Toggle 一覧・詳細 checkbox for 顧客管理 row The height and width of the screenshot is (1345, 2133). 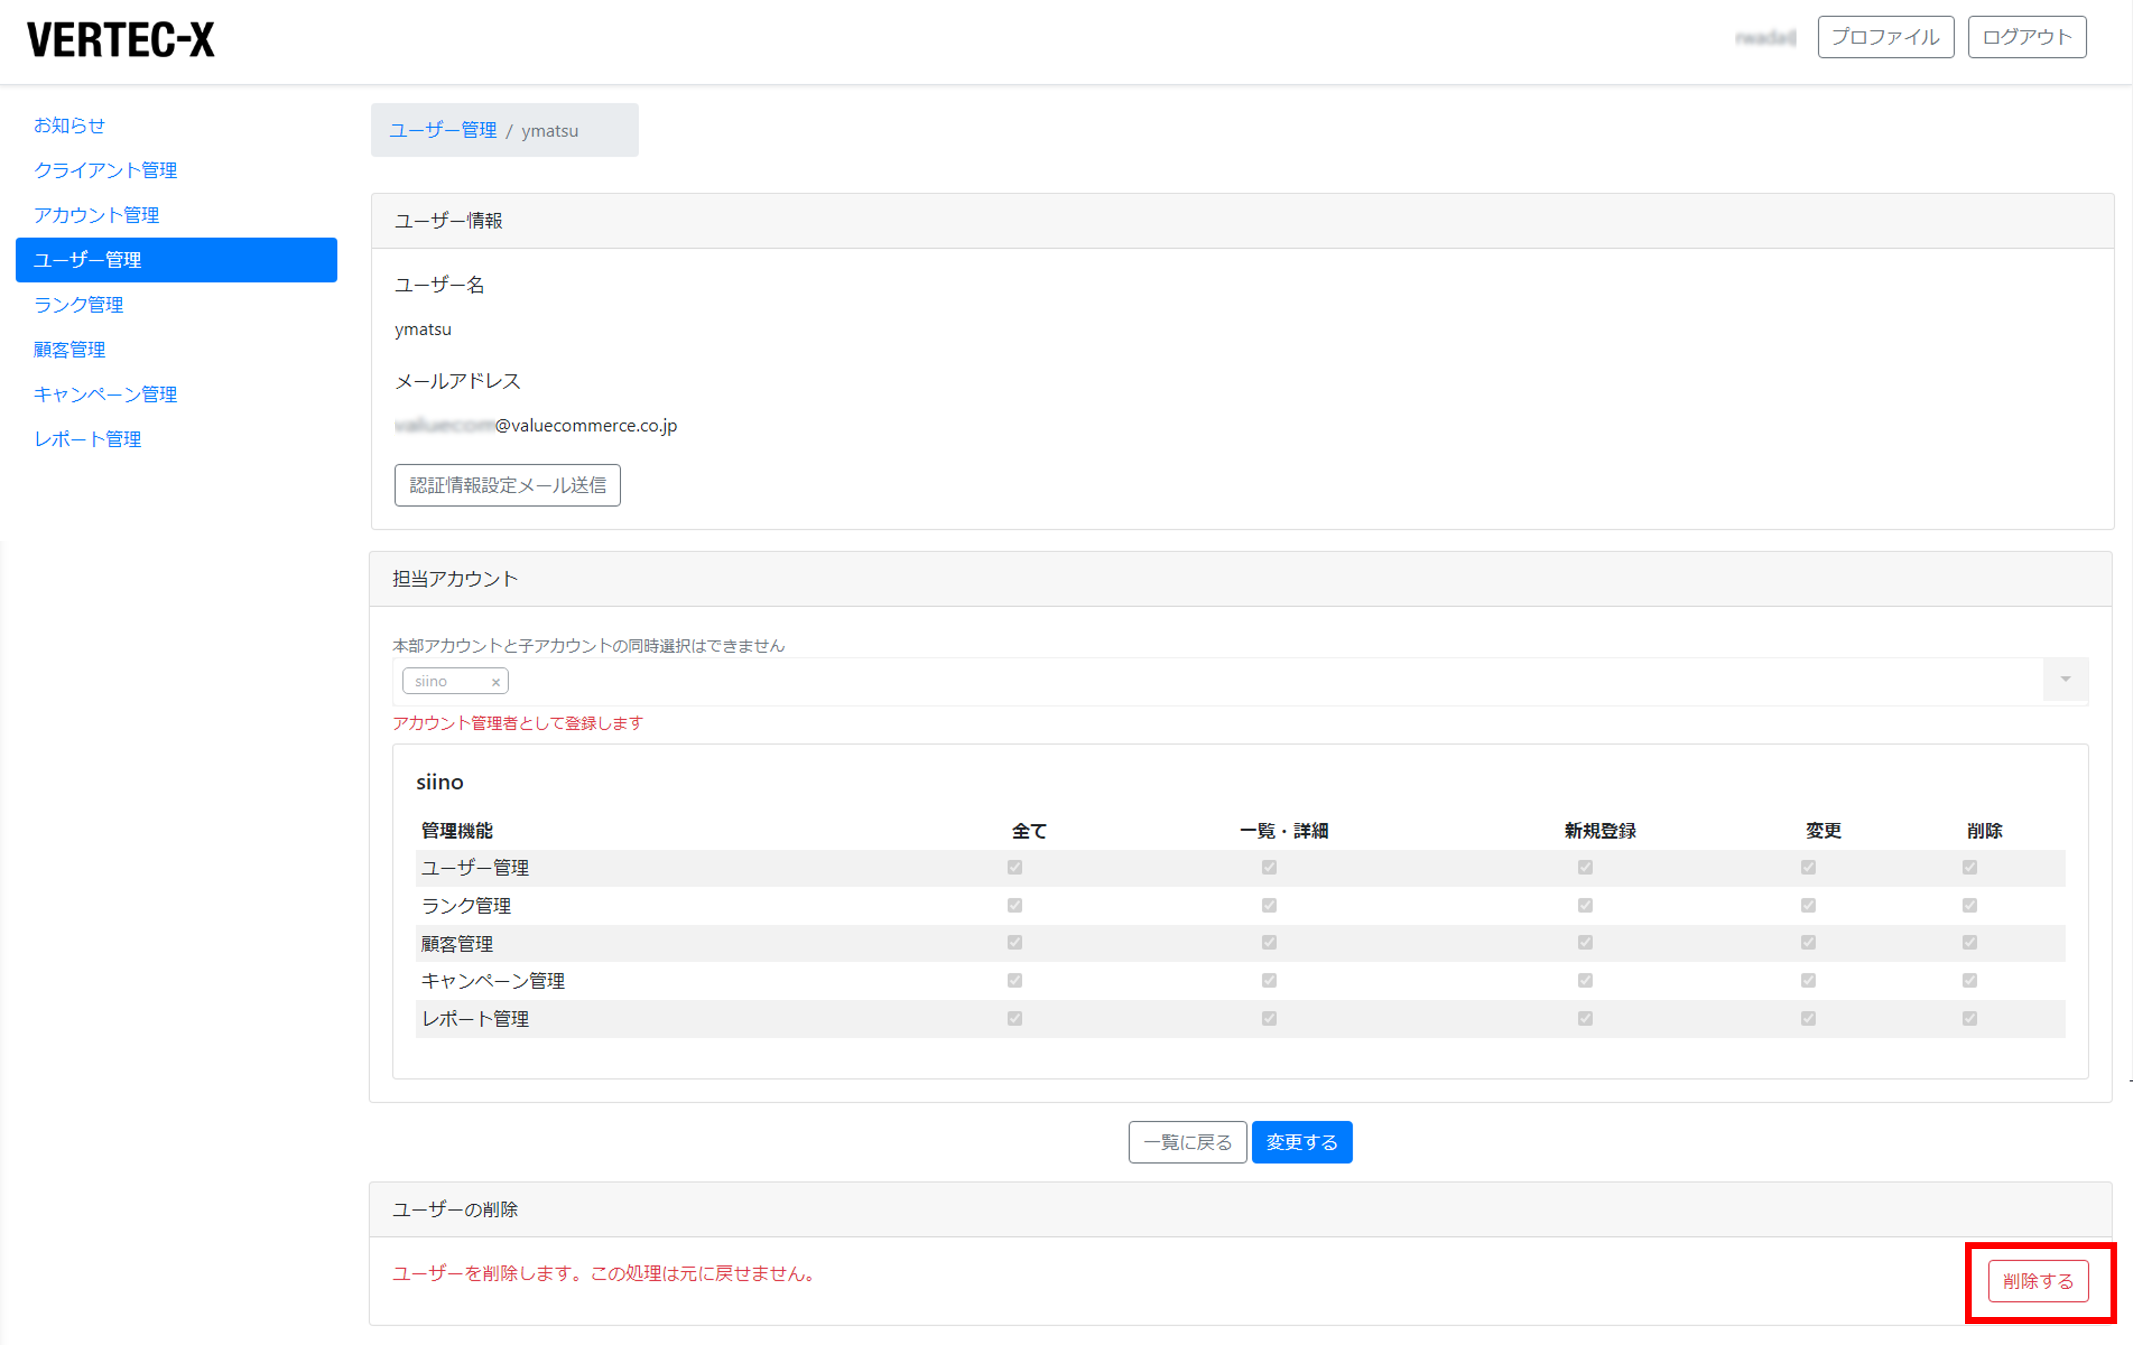pyautogui.click(x=1268, y=943)
